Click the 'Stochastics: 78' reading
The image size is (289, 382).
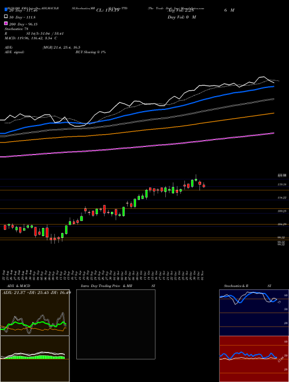click(17, 29)
